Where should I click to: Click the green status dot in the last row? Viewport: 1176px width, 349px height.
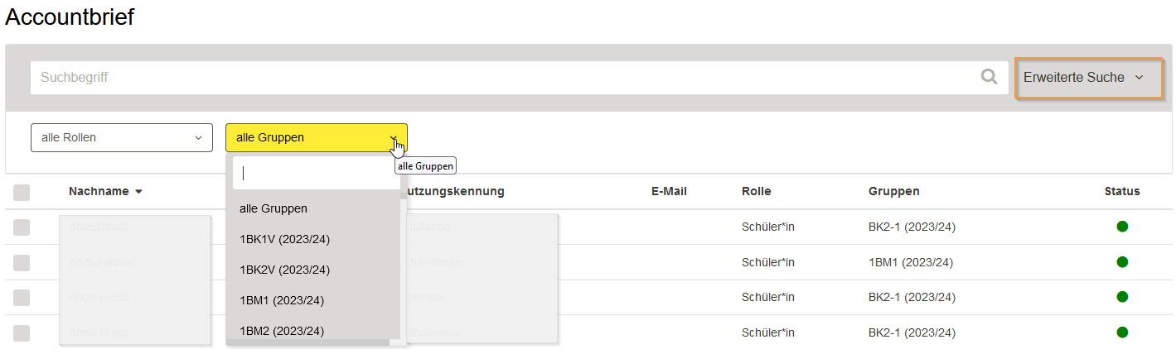1122,332
